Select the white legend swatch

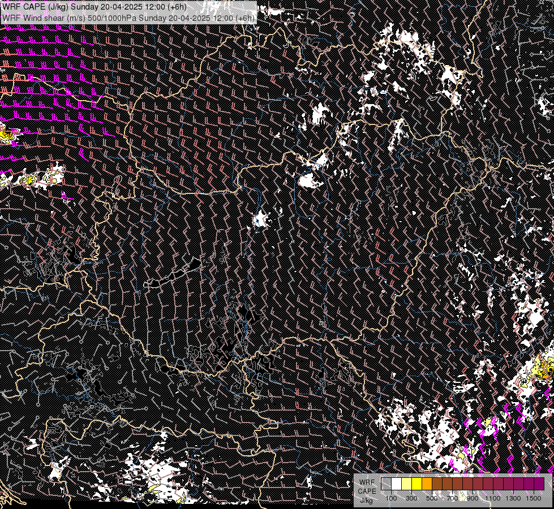(x=397, y=484)
